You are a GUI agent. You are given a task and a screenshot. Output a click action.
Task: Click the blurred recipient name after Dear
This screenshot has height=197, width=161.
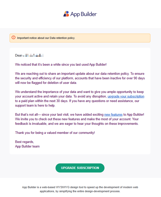(33, 55)
